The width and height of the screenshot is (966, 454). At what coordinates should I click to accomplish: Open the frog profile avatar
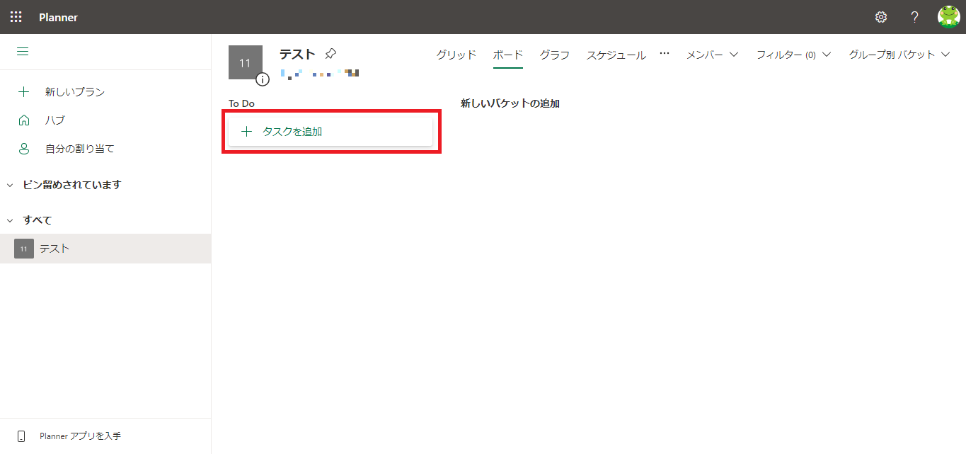pos(948,17)
